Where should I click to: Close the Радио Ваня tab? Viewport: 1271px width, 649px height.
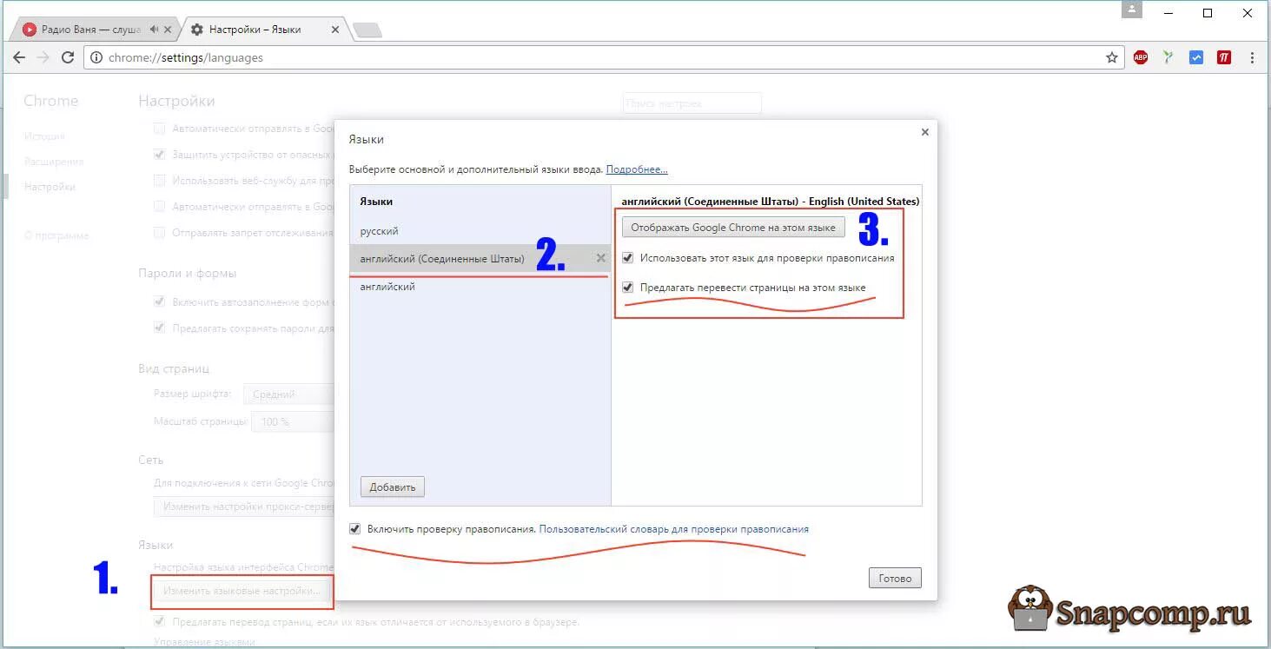pyautogui.click(x=168, y=29)
